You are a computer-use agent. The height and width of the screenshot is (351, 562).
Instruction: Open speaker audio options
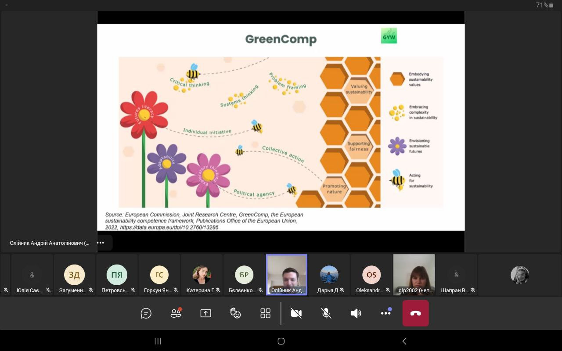tap(356, 313)
